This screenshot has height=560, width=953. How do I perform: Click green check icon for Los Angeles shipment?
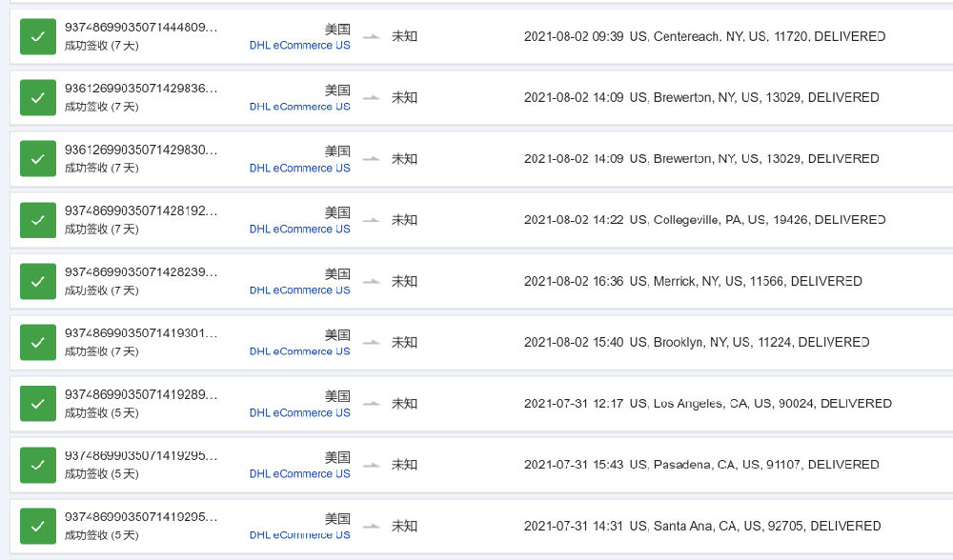click(38, 404)
